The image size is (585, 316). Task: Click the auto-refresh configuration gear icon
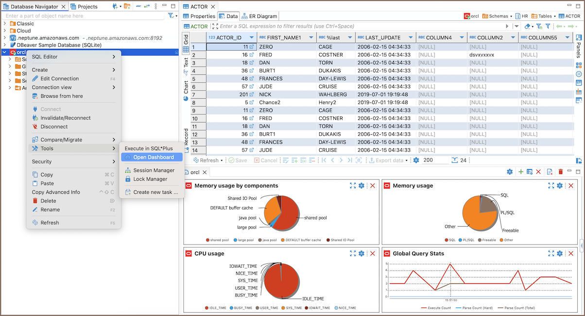416,160
